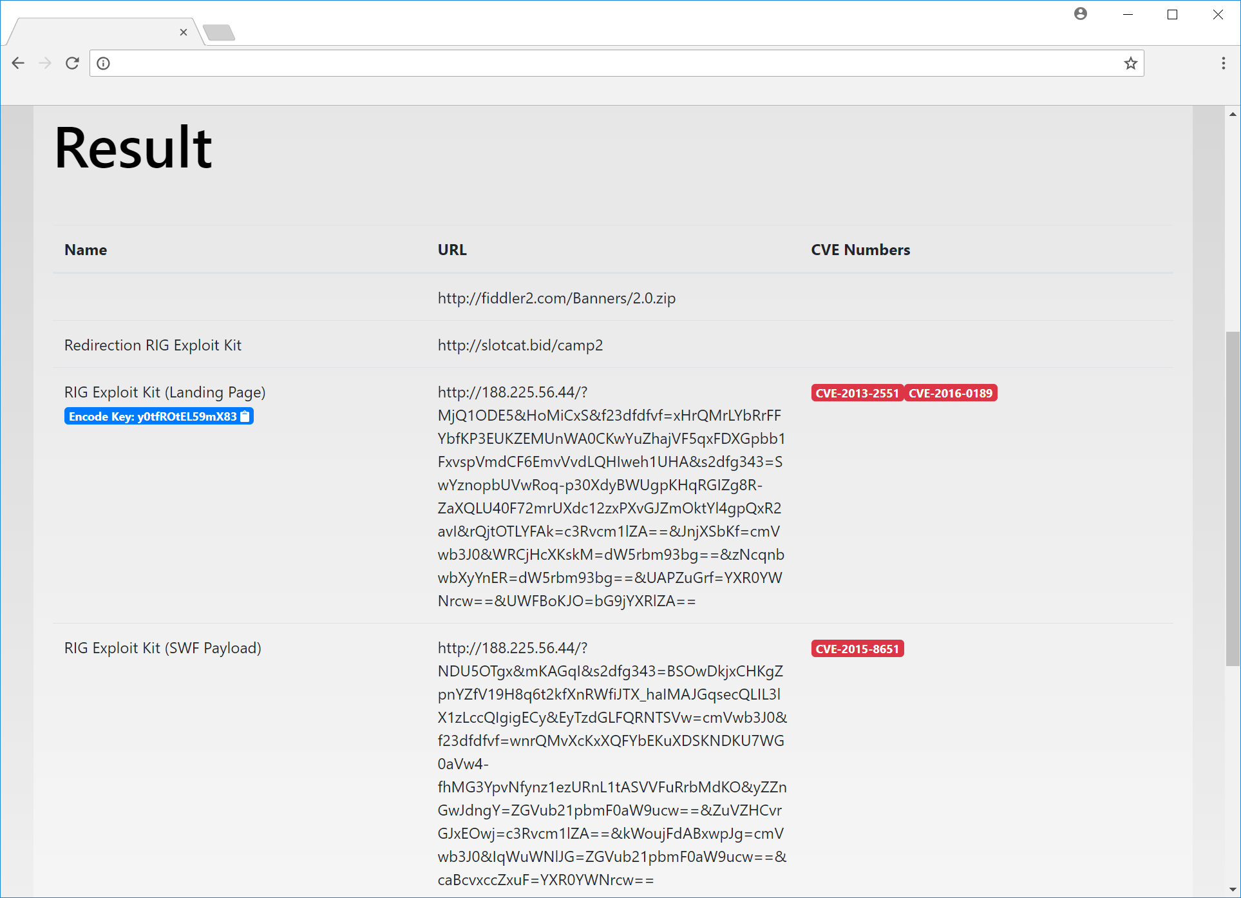Click the CVE-2013-2551 badge
The width and height of the screenshot is (1241, 898).
pyautogui.click(x=857, y=393)
